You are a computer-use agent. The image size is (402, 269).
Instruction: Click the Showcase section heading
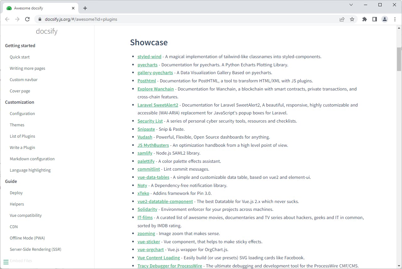149,42
